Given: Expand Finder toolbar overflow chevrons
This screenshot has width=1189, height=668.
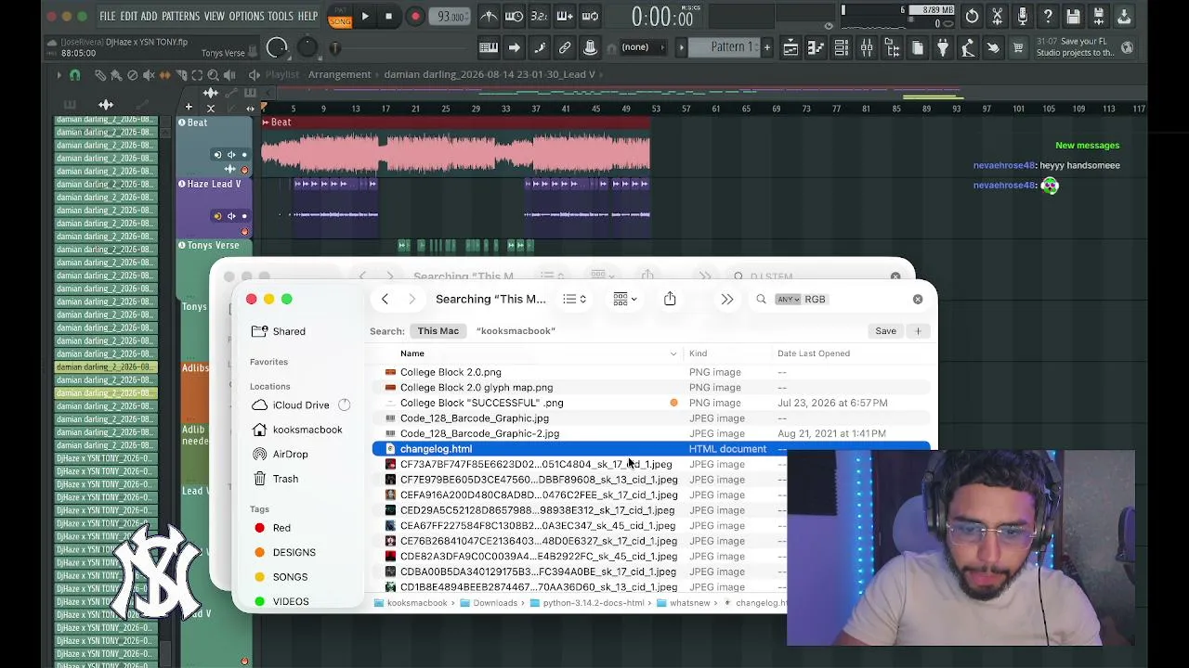Looking at the screenshot, I should coord(726,299).
